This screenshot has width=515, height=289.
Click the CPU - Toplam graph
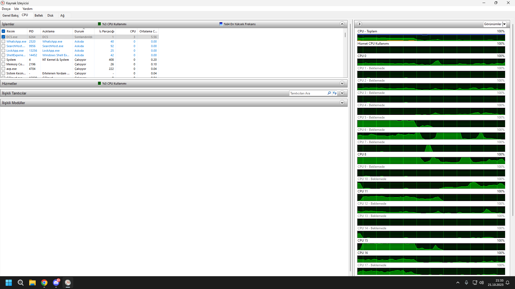click(x=431, y=37)
